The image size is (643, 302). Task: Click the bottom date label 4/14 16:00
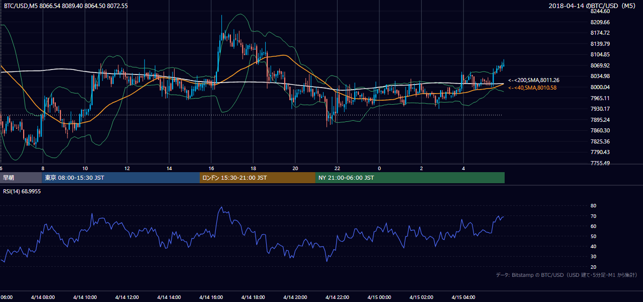[211, 297]
